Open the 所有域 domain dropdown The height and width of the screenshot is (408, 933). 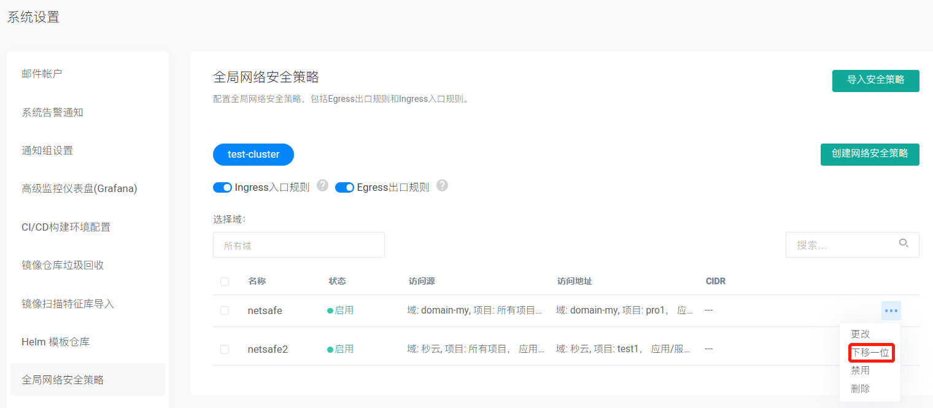298,245
